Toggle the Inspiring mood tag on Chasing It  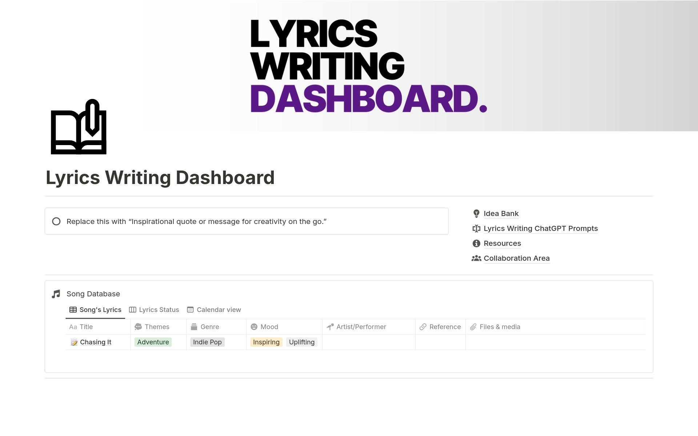(x=266, y=341)
